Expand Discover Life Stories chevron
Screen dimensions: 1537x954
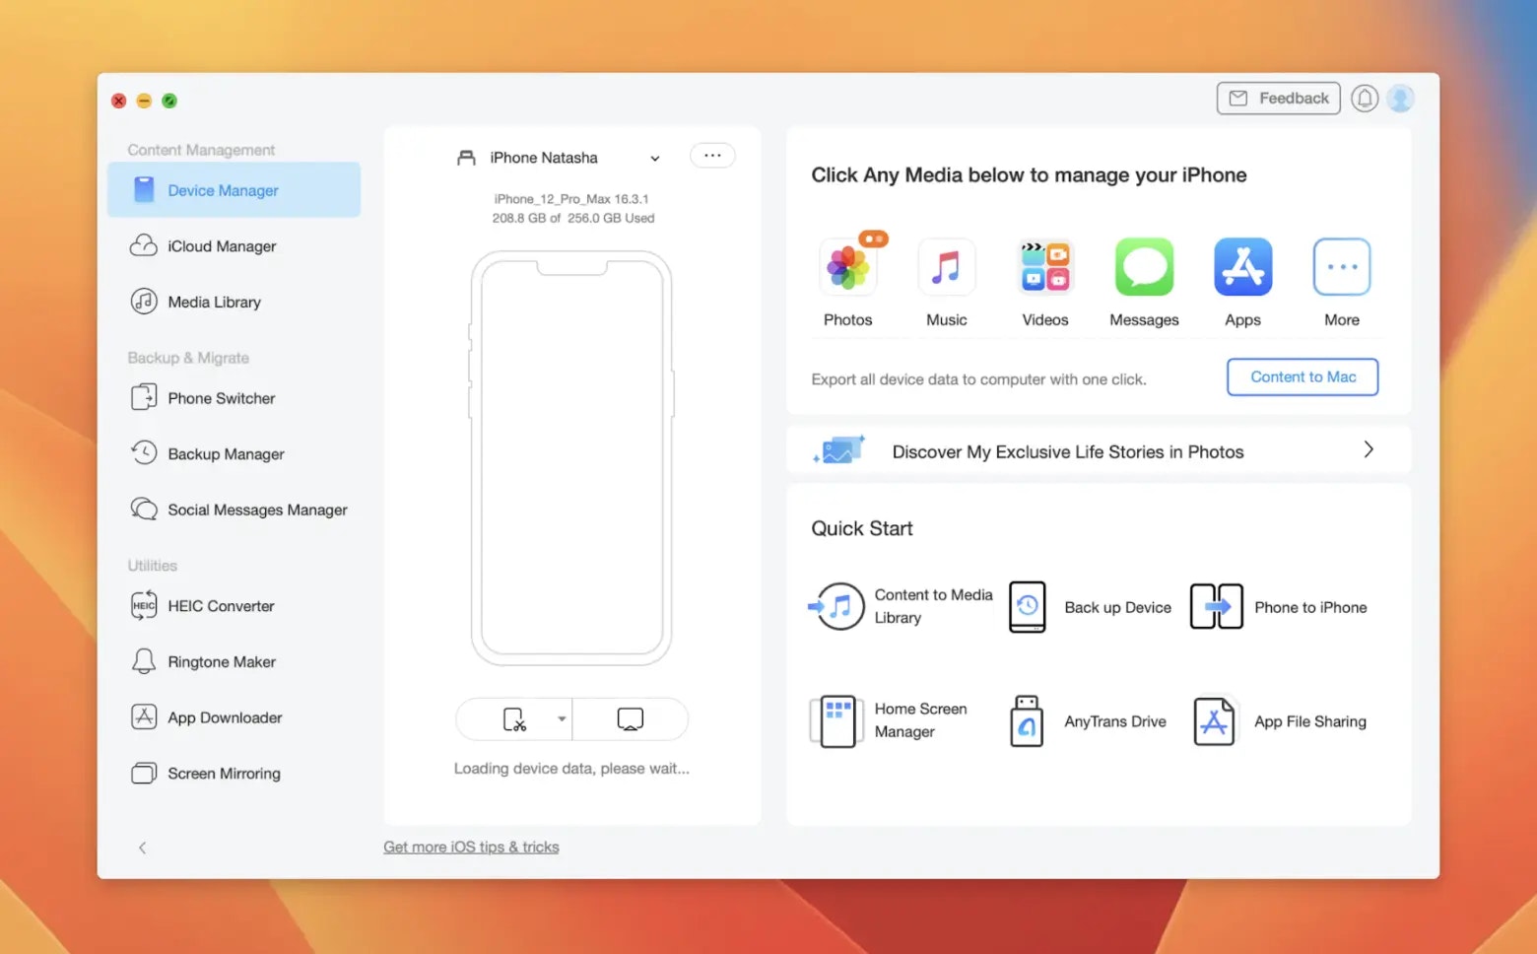1368,449
